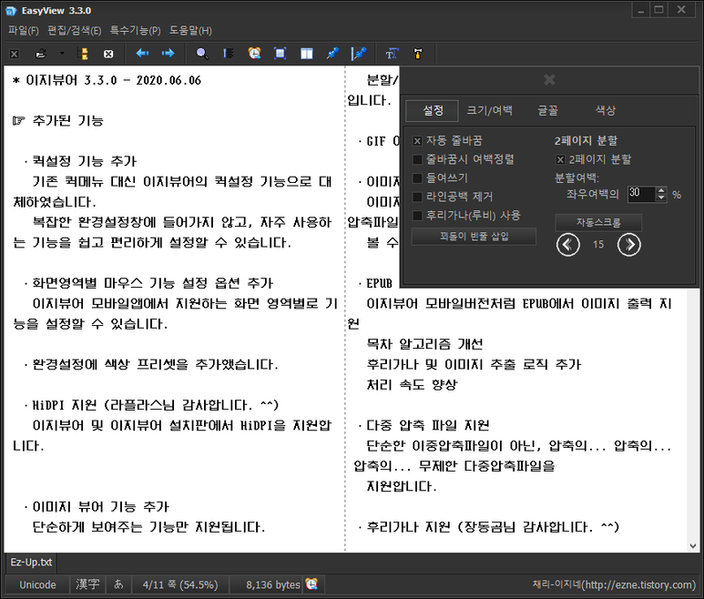Enable the 들여쓰기 checkbox
Viewport: 704px width, 599px height.
point(417,178)
